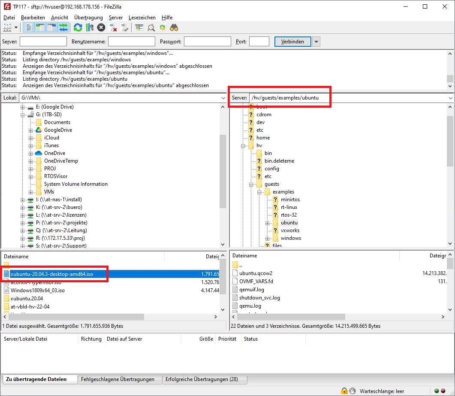Click the Verbinden button
The height and width of the screenshot is (396, 455).
pos(292,41)
